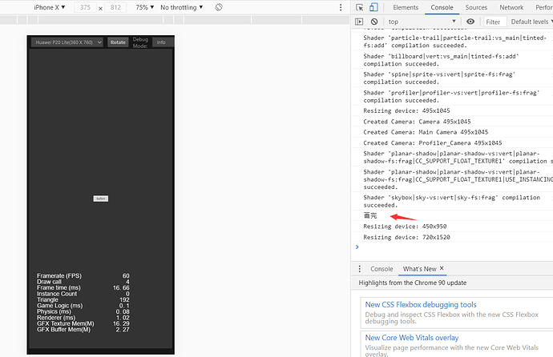Click the billboard shader compilation log line

tap(442, 60)
